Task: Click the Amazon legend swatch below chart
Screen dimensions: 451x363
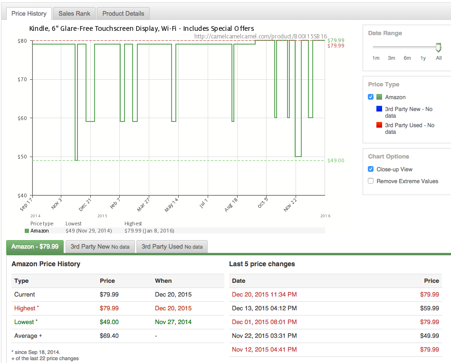Action: pos(27,231)
